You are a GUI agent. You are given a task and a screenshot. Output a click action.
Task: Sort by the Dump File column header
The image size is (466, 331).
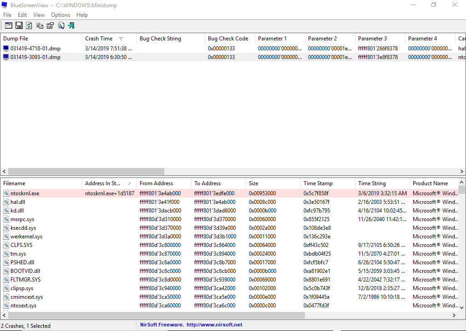(41, 39)
